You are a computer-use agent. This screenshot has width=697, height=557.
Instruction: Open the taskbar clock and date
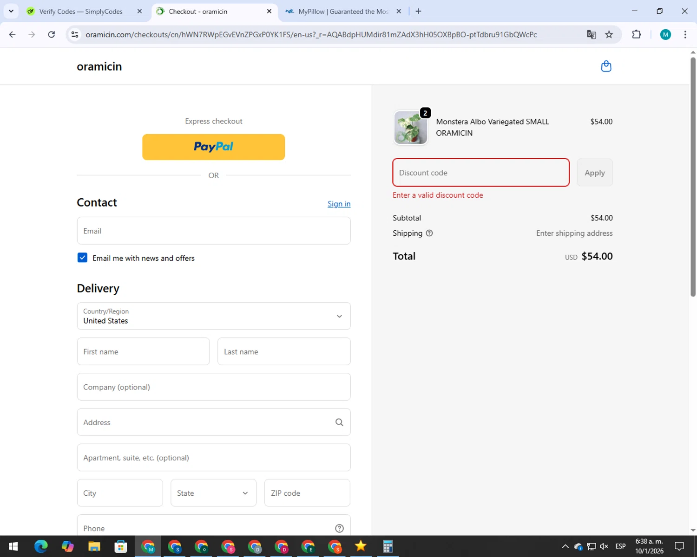click(649, 546)
